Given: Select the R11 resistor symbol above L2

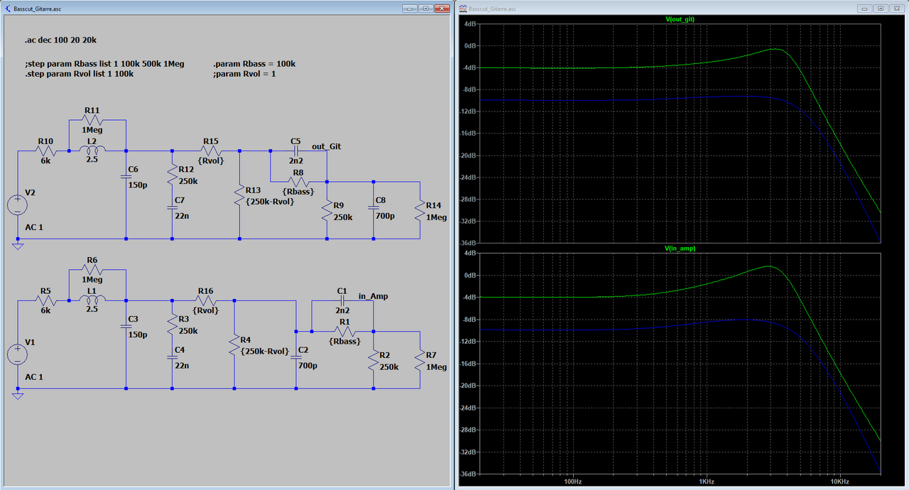Looking at the screenshot, I should [92, 121].
